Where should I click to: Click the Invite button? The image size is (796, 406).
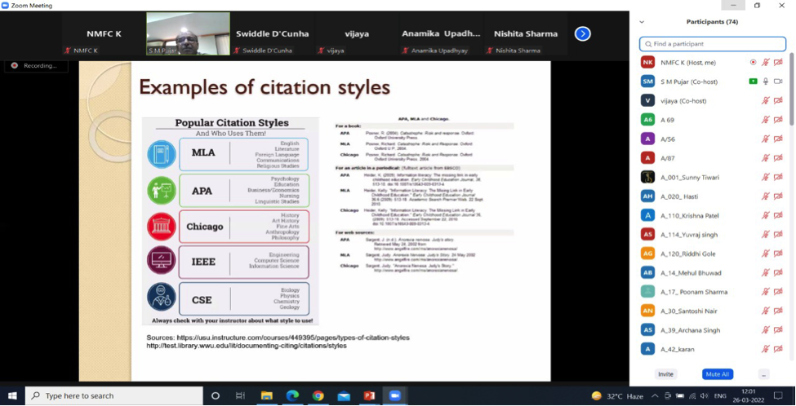[x=665, y=374]
